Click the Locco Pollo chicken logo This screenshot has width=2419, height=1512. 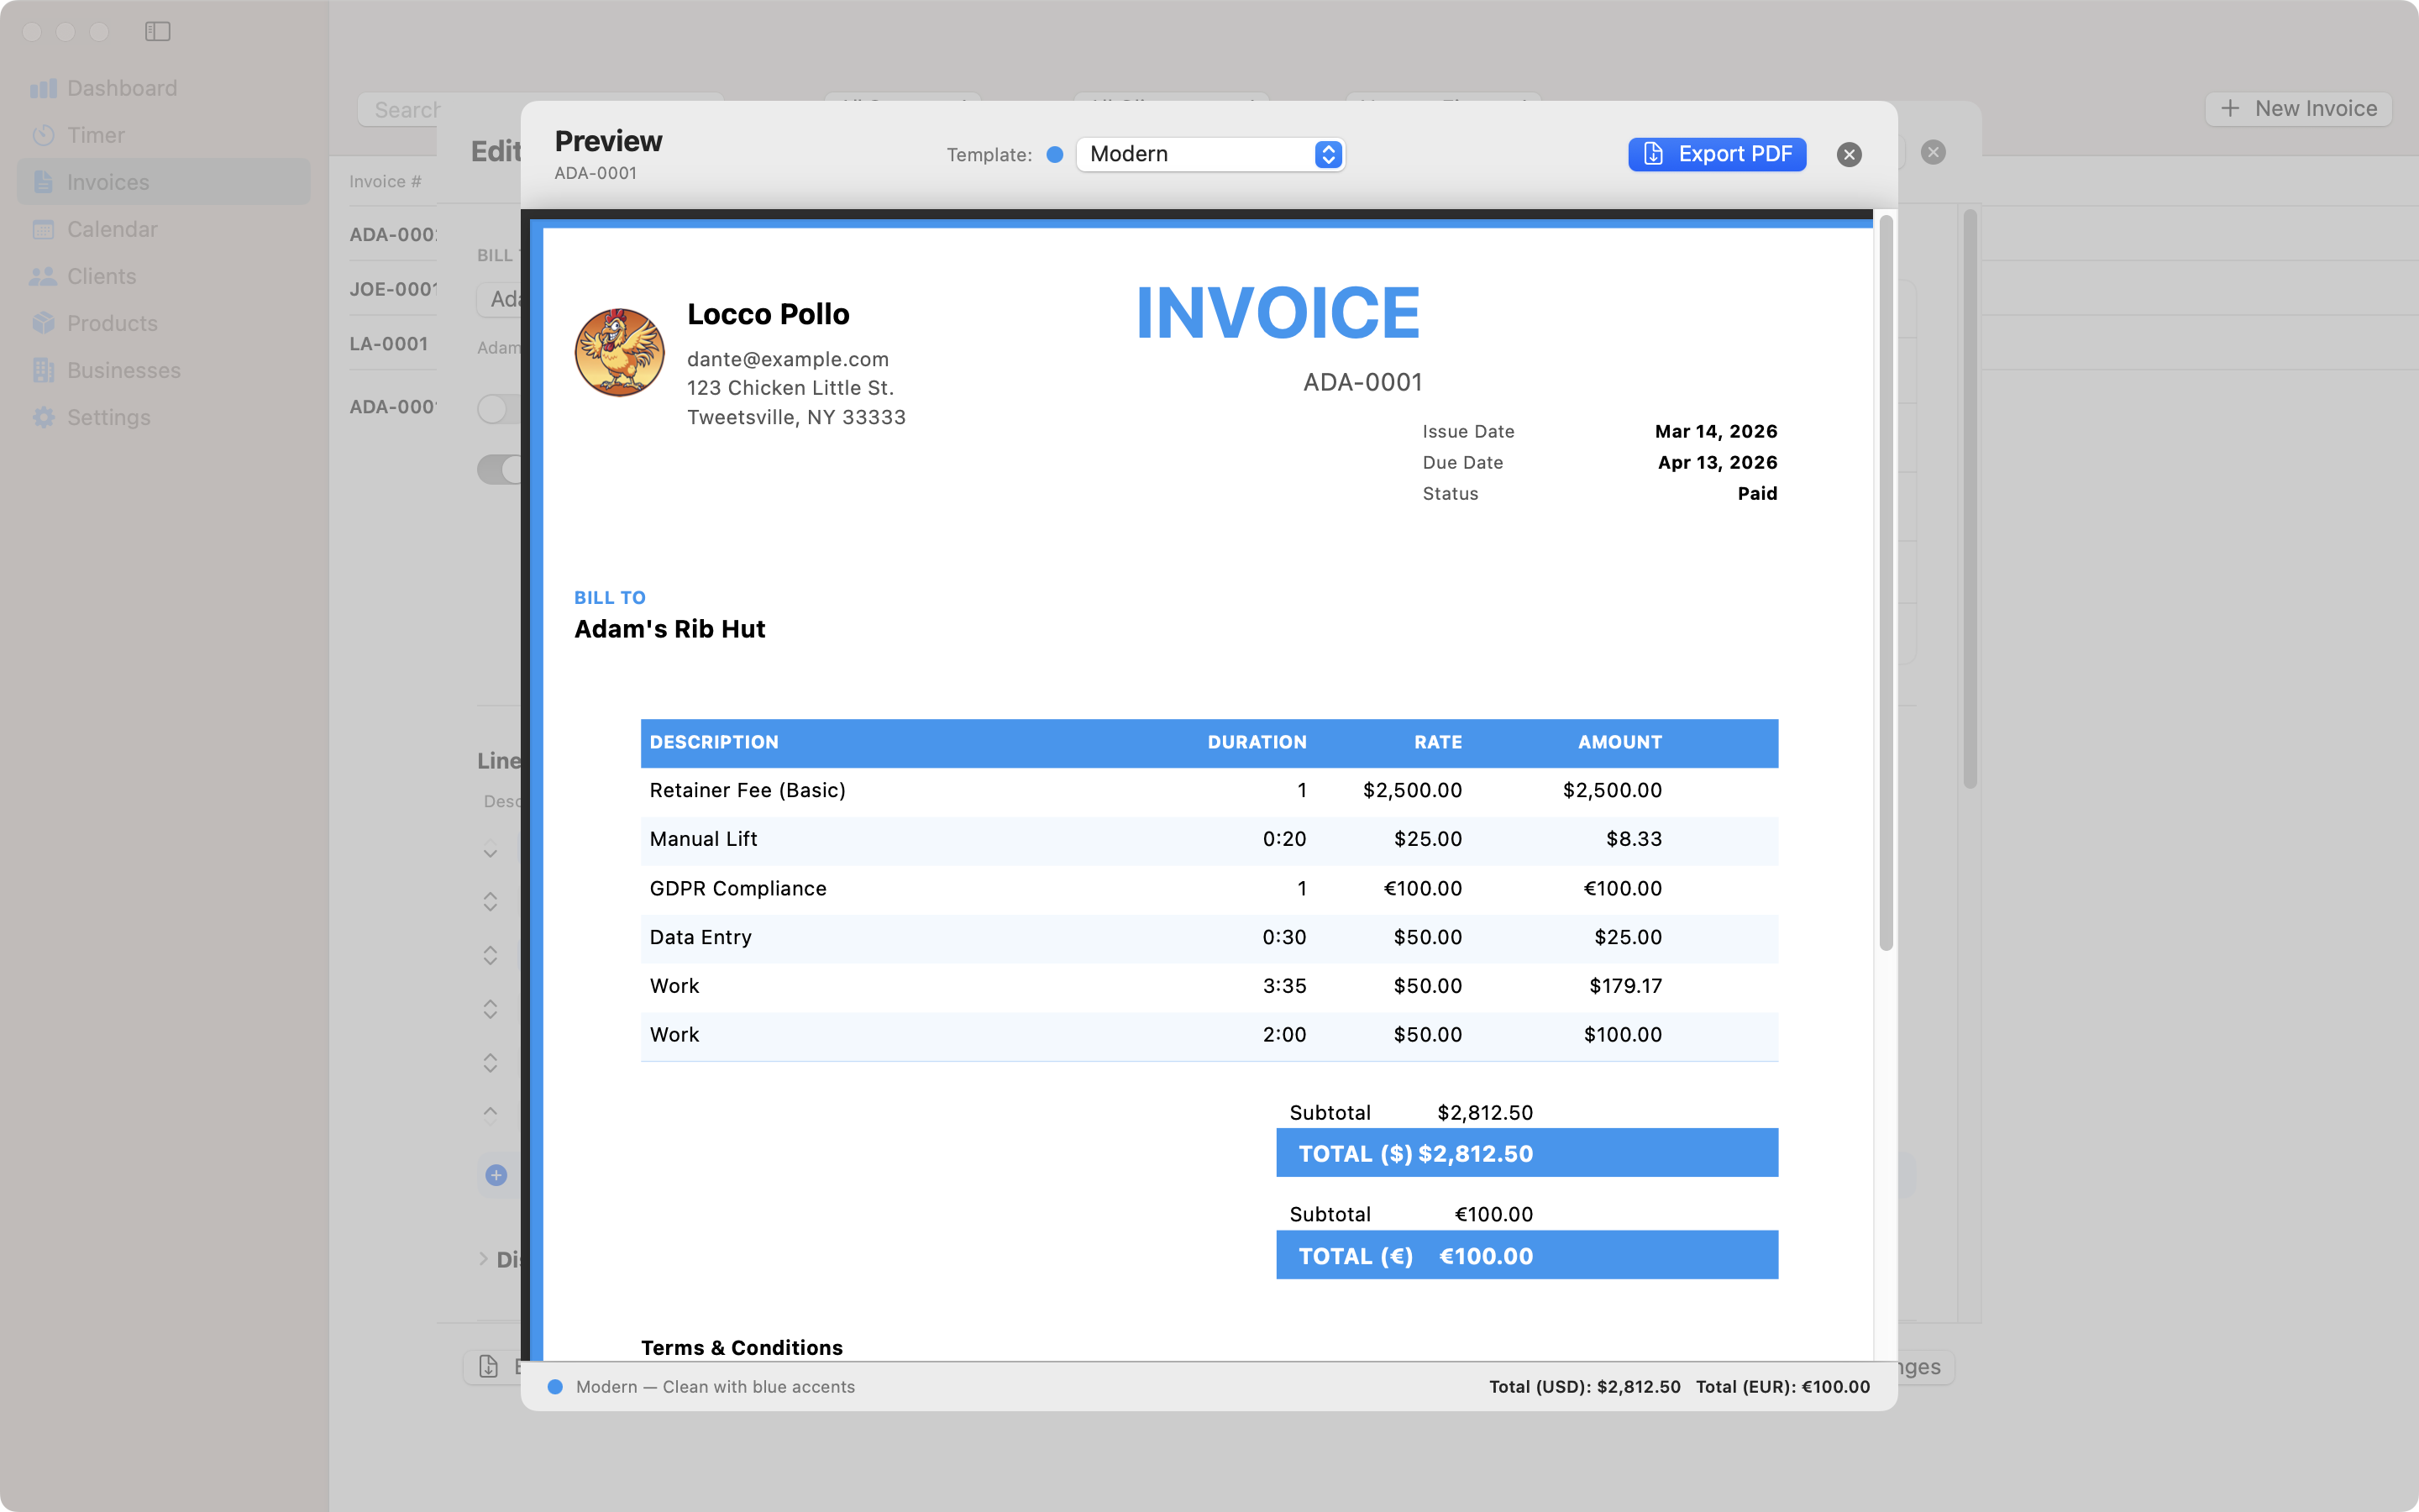[620, 352]
